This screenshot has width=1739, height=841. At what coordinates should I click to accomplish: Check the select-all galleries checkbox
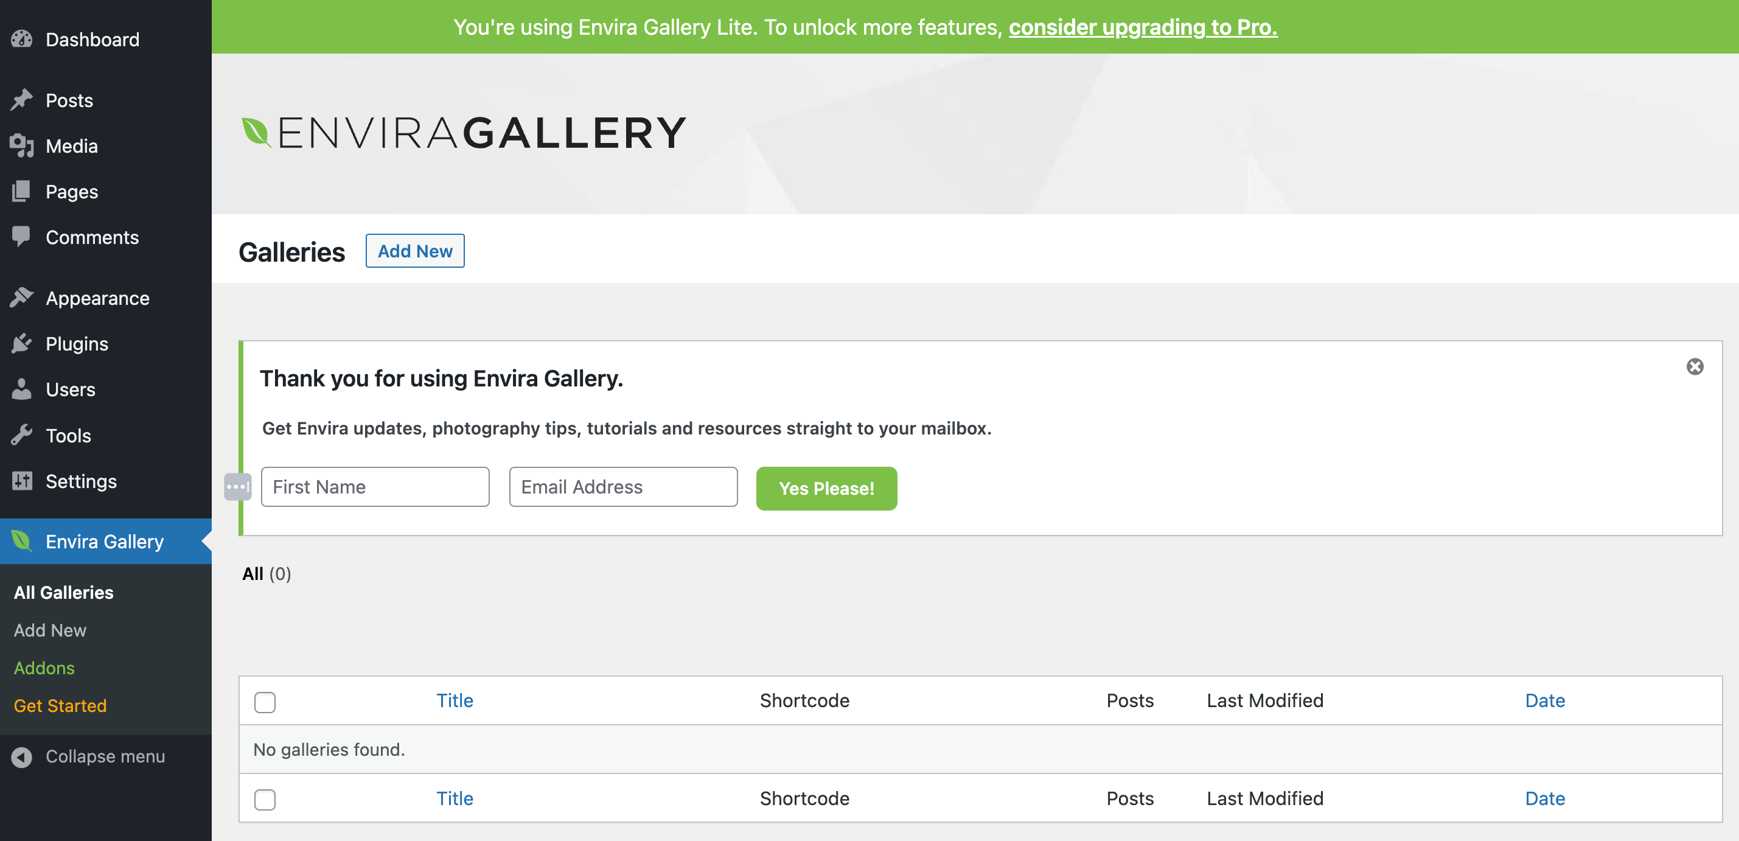click(265, 702)
